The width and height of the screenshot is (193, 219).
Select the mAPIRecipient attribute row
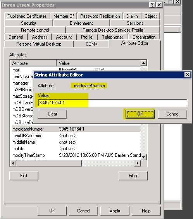point(22,90)
